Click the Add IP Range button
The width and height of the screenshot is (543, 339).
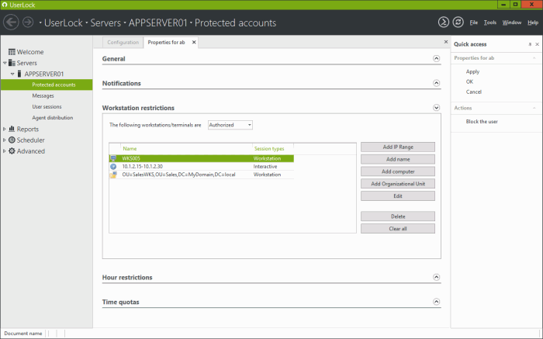pyautogui.click(x=397, y=147)
